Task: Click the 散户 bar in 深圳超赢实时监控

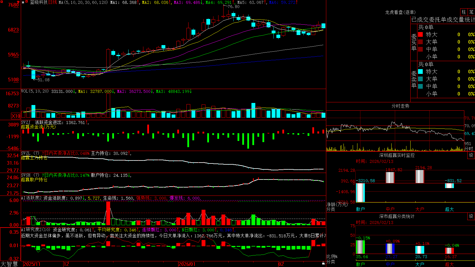Action: pos(360,193)
